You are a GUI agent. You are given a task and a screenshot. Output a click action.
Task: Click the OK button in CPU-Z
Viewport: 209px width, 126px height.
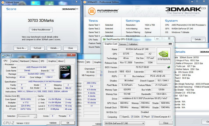pyautogui.click(x=68, y=123)
